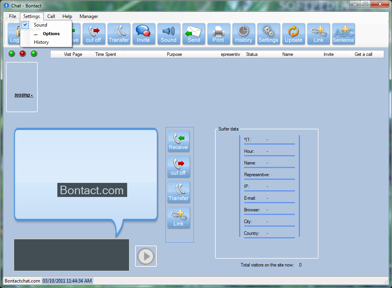Click the Bontact.com logo in the chat bubble
The image size is (392, 288).
tap(92, 190)
